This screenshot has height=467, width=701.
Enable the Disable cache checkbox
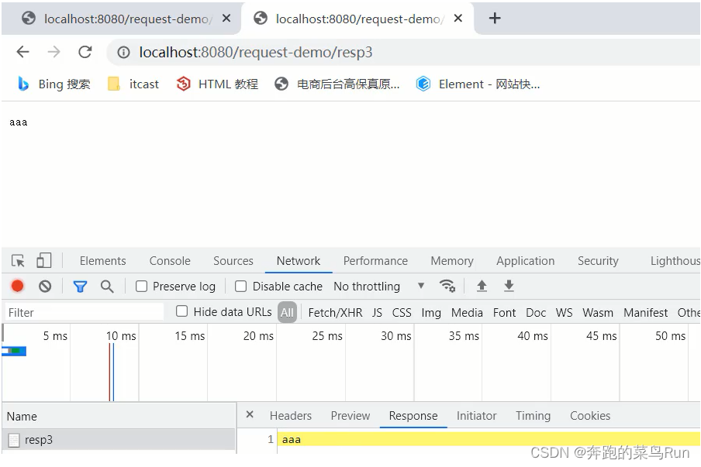tap(240, 286)
